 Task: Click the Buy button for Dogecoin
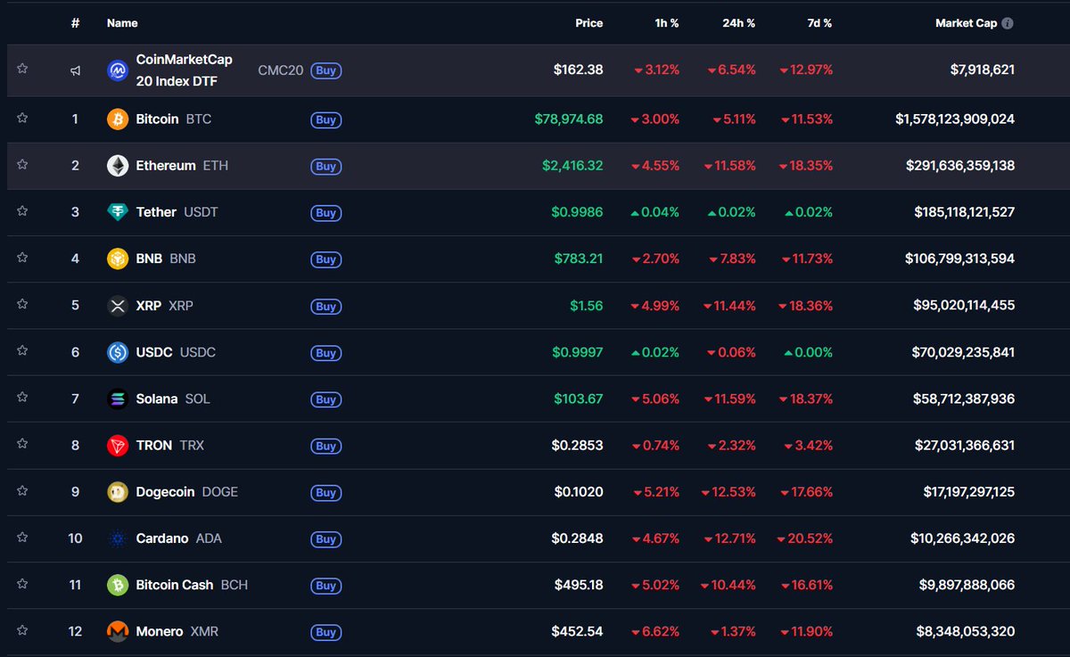[326, 493]
